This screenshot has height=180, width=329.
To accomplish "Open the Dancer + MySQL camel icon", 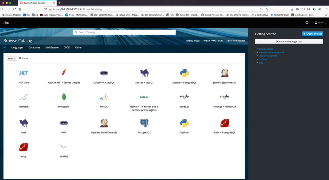I will coord(144,73).
